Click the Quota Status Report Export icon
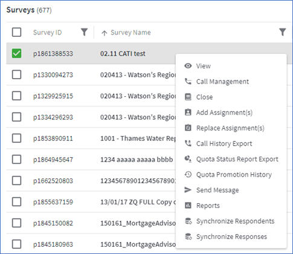This screenshot has width=293, height=254. (x=188, y=159)
